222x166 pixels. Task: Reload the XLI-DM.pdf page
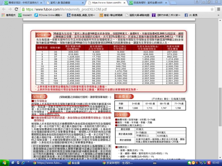tap(16, 9)
